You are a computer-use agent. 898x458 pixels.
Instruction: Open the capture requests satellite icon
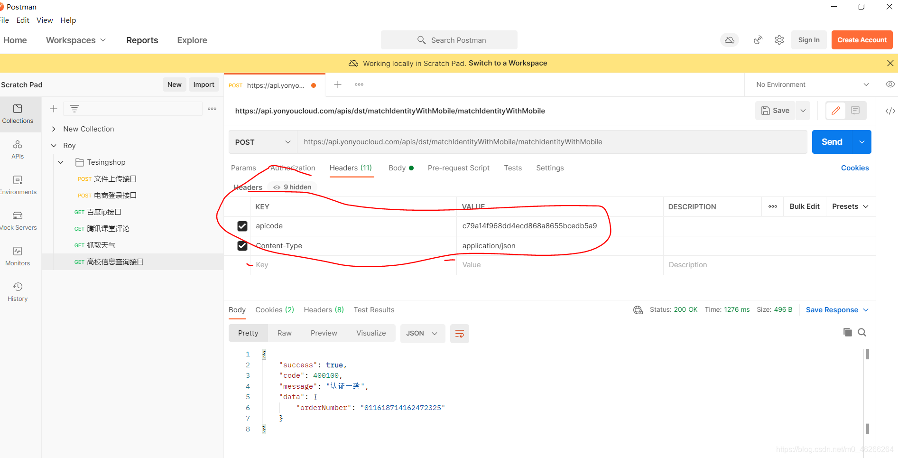pos(758,40)
